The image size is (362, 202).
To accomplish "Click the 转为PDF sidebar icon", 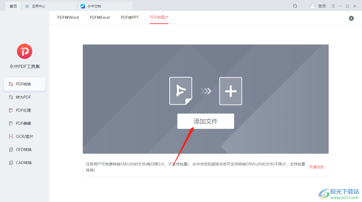I will [11, 97].
